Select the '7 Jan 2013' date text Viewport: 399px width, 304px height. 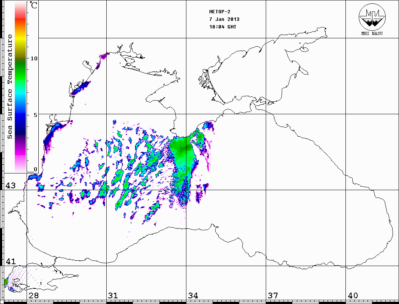[x=224, y=19]
